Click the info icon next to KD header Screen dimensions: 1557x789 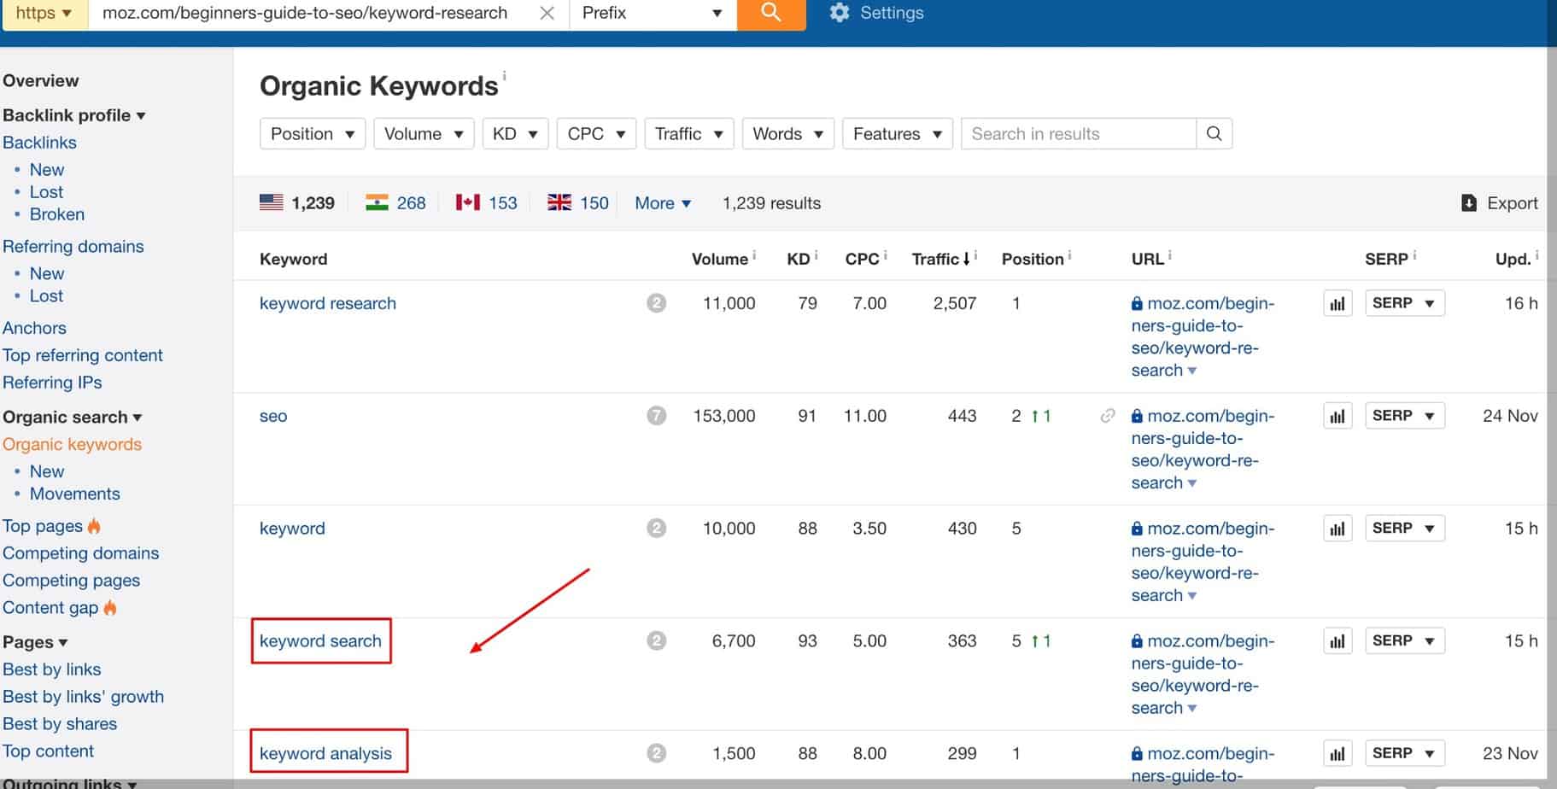tap(814, 252)
